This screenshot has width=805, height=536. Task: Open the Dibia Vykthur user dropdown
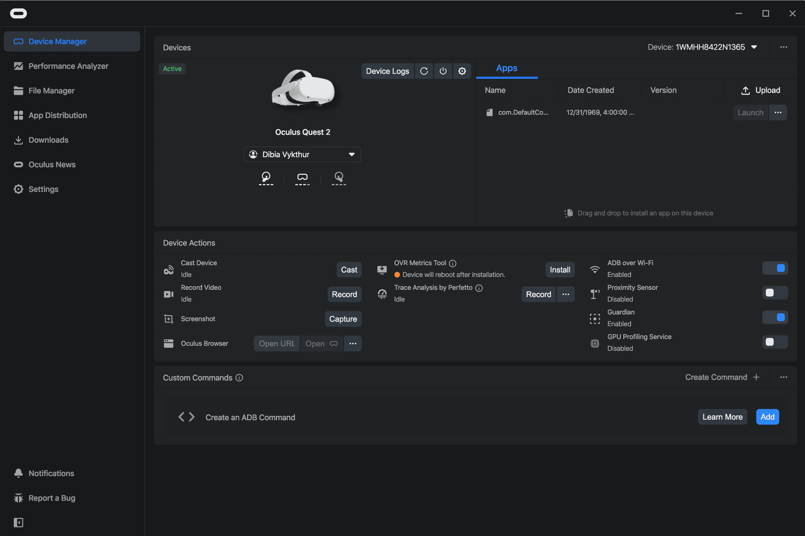[x=302, y=154]
